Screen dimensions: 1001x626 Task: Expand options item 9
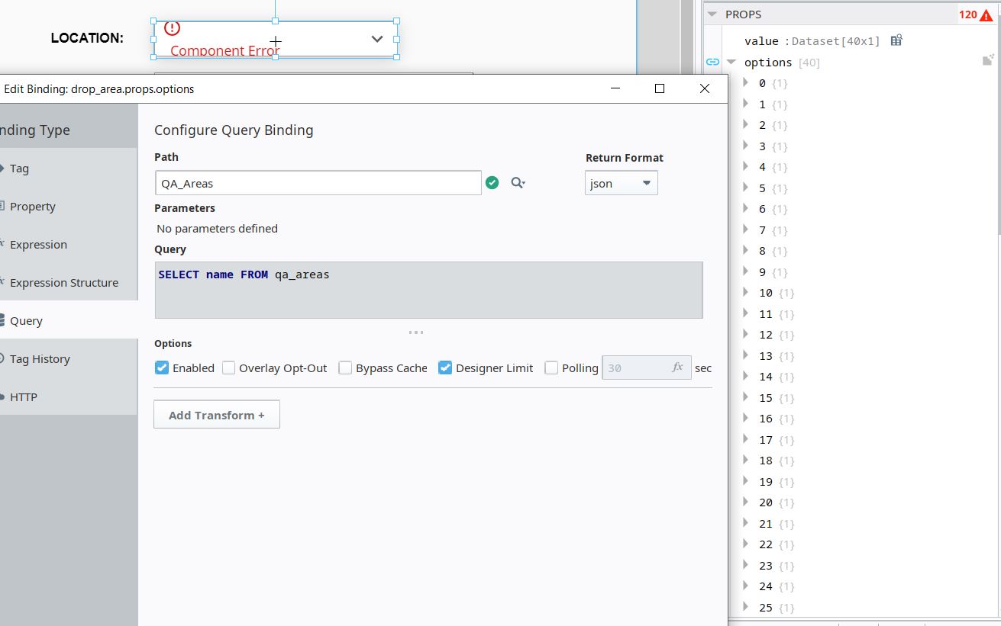tap(746, 271)
